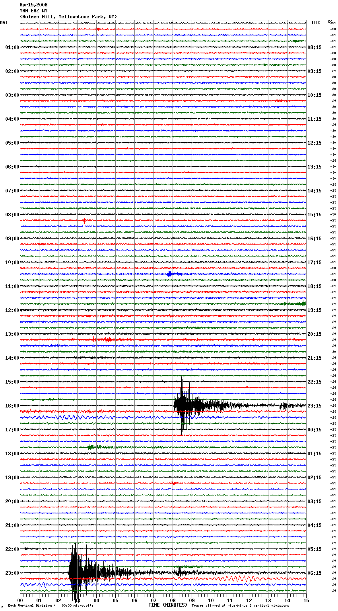The height and width of the screenshot is (611, 338).
Task: Select the 18:00 MST time label
Action: tap(12, 454)
